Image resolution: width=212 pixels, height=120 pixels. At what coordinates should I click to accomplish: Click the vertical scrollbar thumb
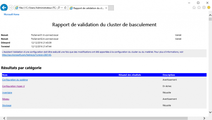coord(210,19)
